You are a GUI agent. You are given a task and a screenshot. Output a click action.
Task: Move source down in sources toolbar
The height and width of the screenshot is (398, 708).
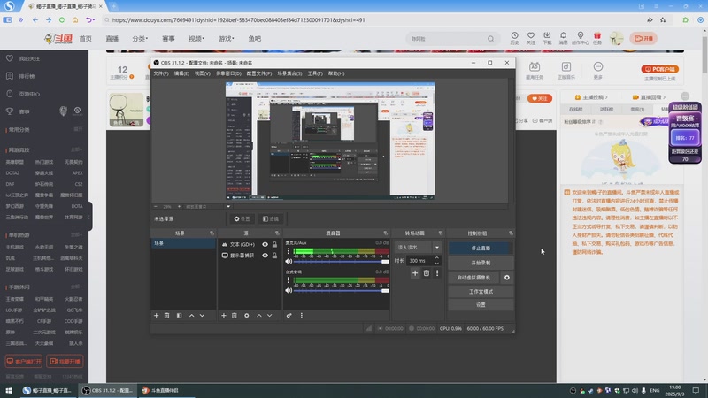click(x=270, y=316)
